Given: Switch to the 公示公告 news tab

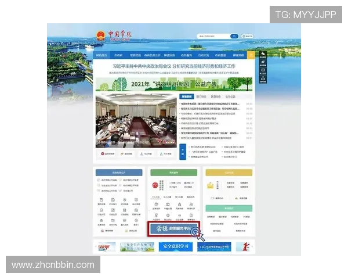Looking at the screenshot, I should tap(230, 96).
